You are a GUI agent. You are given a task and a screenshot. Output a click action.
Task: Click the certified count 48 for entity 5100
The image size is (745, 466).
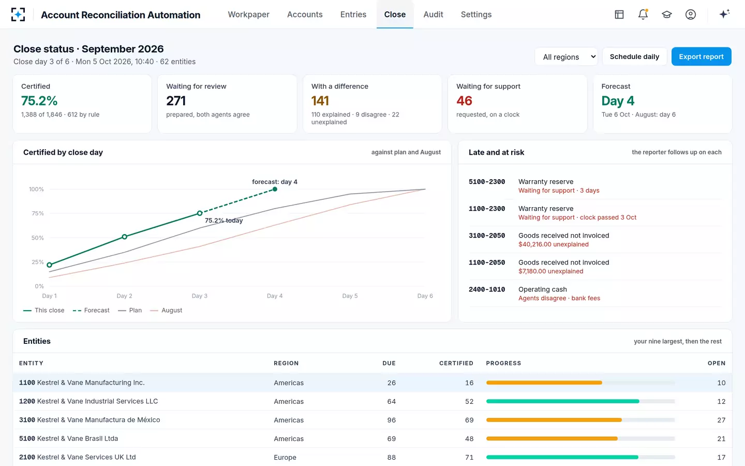pyautogui.click(x=469, y=439)
